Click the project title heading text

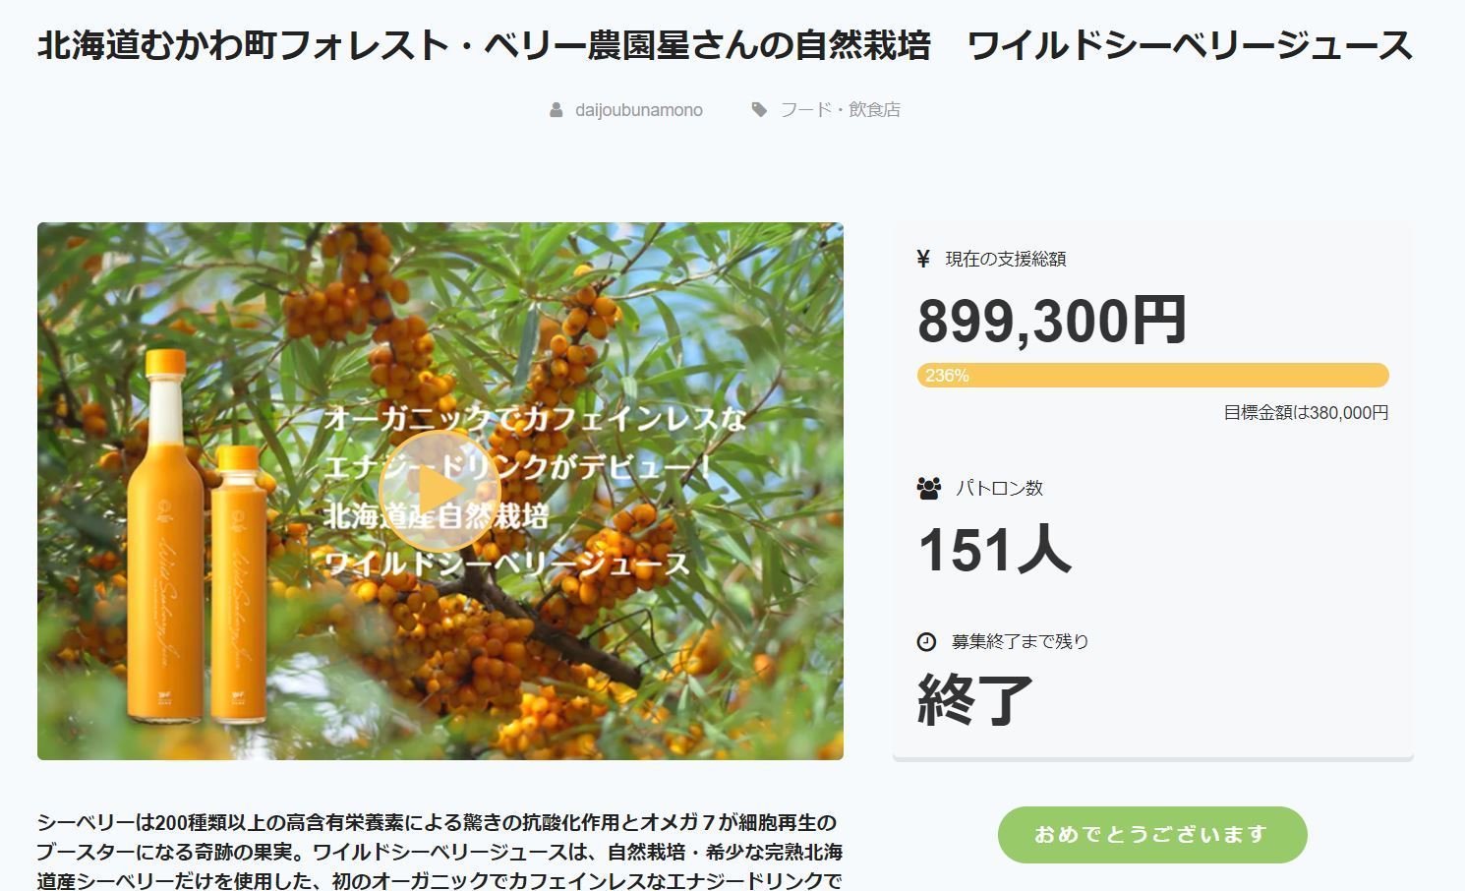[725, 45]
